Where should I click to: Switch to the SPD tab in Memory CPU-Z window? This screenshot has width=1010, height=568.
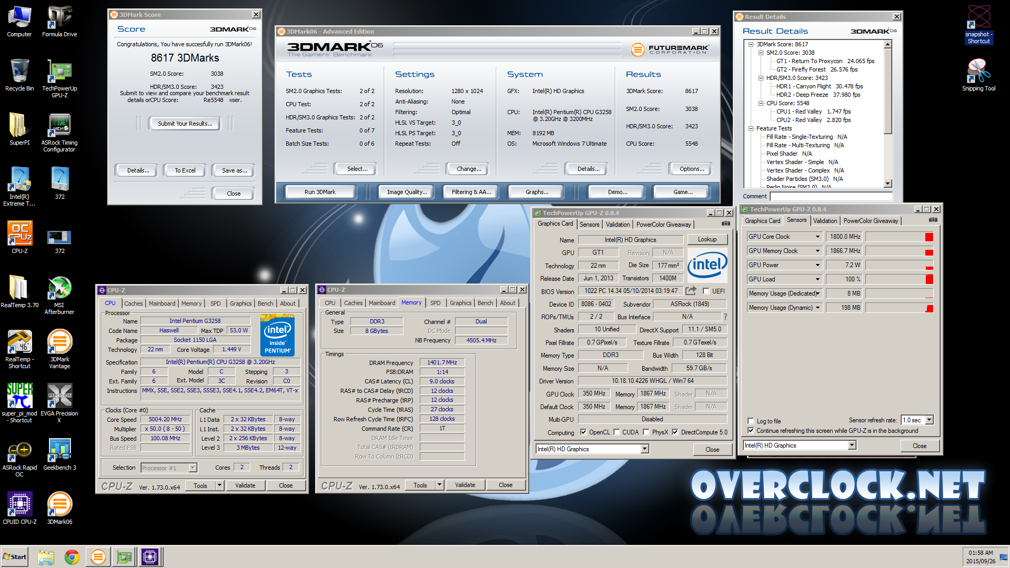point(435,303)
